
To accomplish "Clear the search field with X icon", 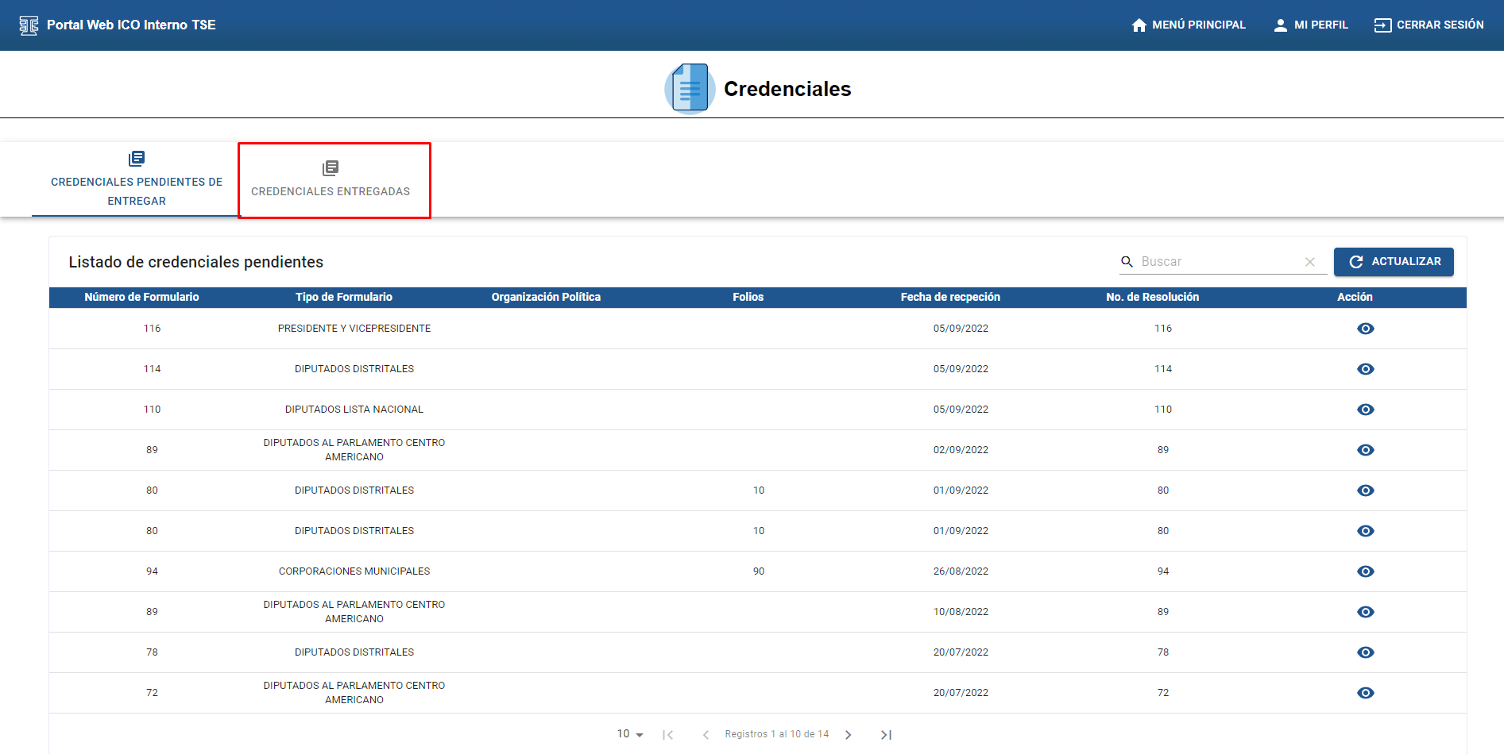I will (1310, 262).
